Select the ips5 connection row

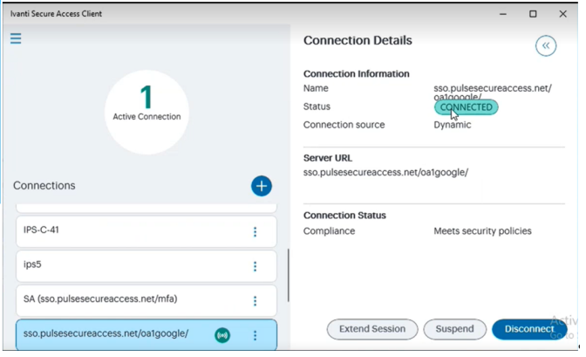146,265
